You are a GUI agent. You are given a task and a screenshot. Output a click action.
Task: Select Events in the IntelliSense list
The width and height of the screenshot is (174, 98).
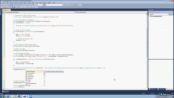[x=35, y=85]
